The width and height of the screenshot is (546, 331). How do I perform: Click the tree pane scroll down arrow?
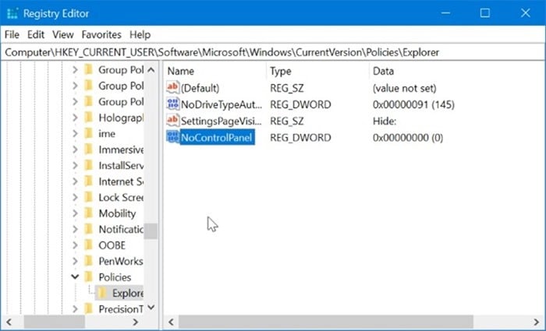pos(151,308)
